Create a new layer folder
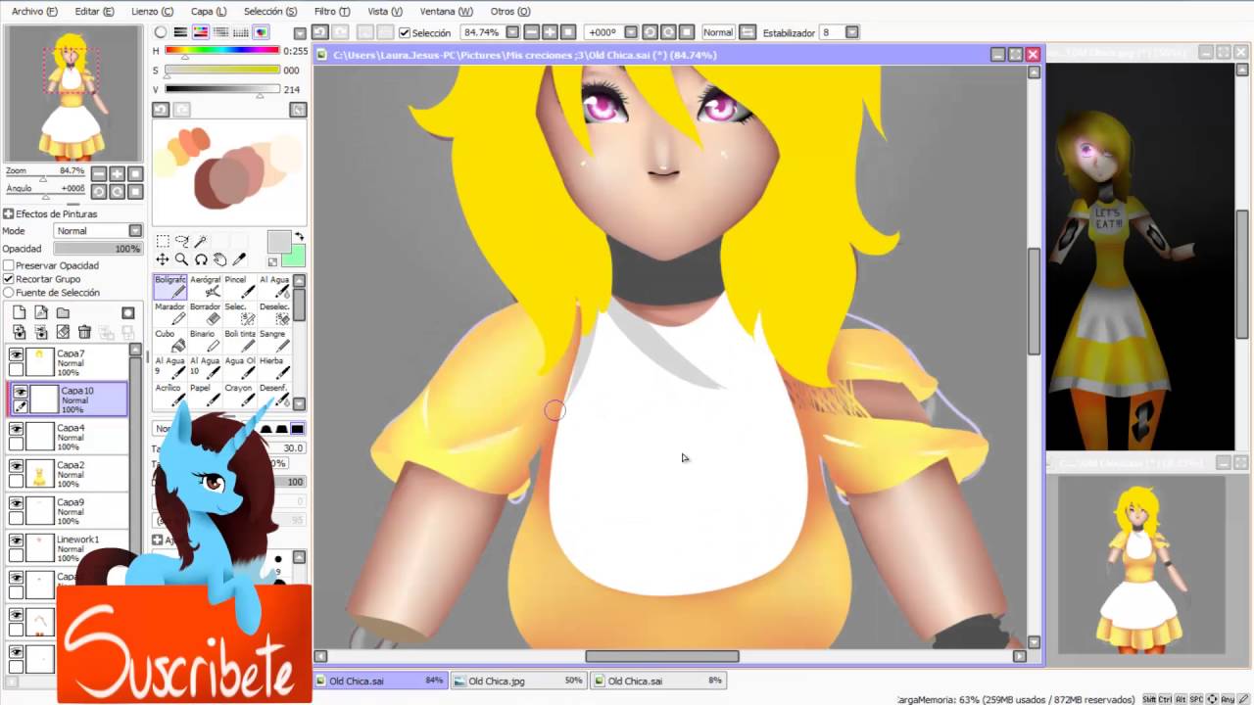1254x705 pixels. coord(63,313)
